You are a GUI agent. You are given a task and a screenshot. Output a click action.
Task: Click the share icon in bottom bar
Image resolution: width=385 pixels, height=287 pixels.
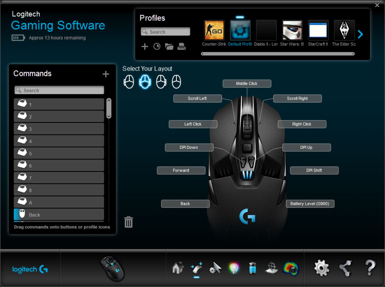point(346,268)
